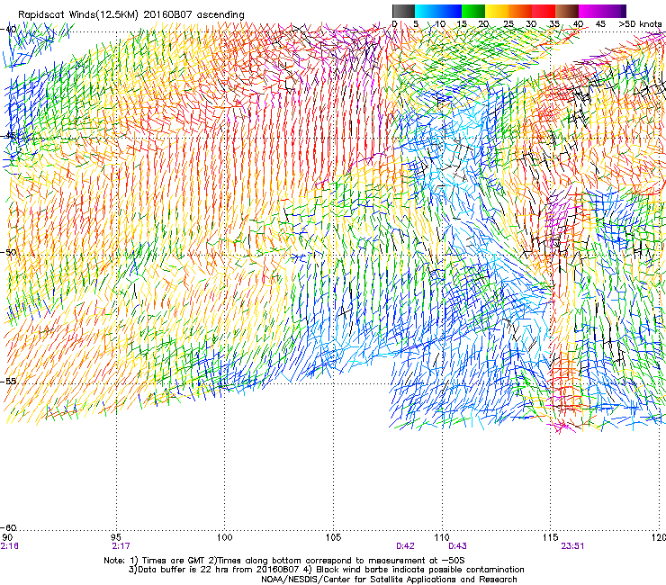Click the longitude label '115'
This screenshot has height=585, width=666.
(x=551, y=537)
